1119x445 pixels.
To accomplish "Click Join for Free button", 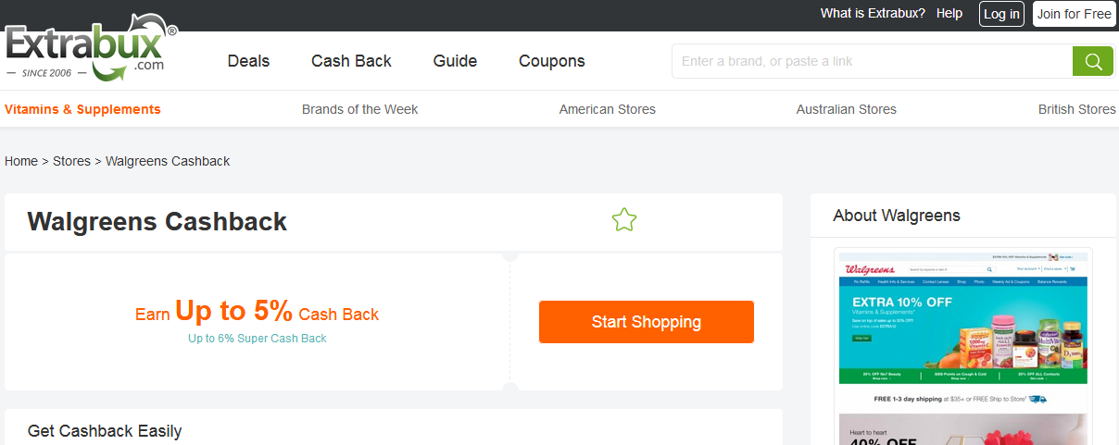I will 1074,14.
